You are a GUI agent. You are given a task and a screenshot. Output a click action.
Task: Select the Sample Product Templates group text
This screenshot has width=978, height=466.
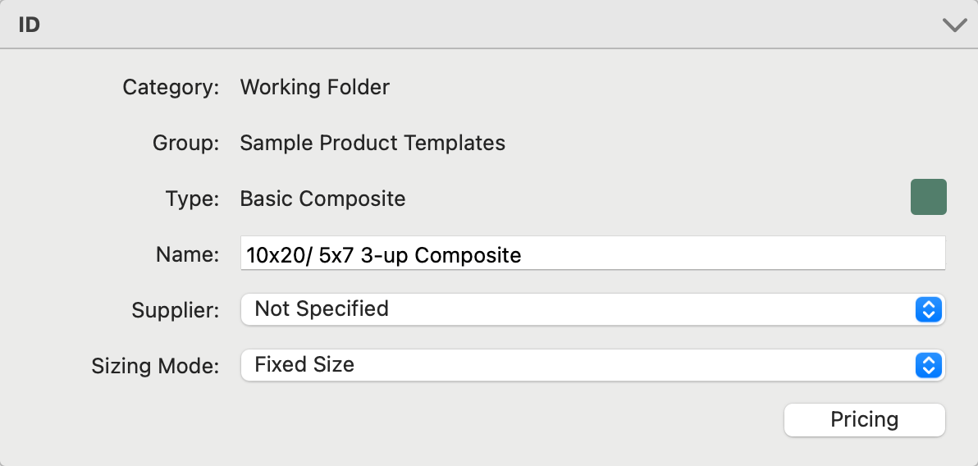coord(372,144)
